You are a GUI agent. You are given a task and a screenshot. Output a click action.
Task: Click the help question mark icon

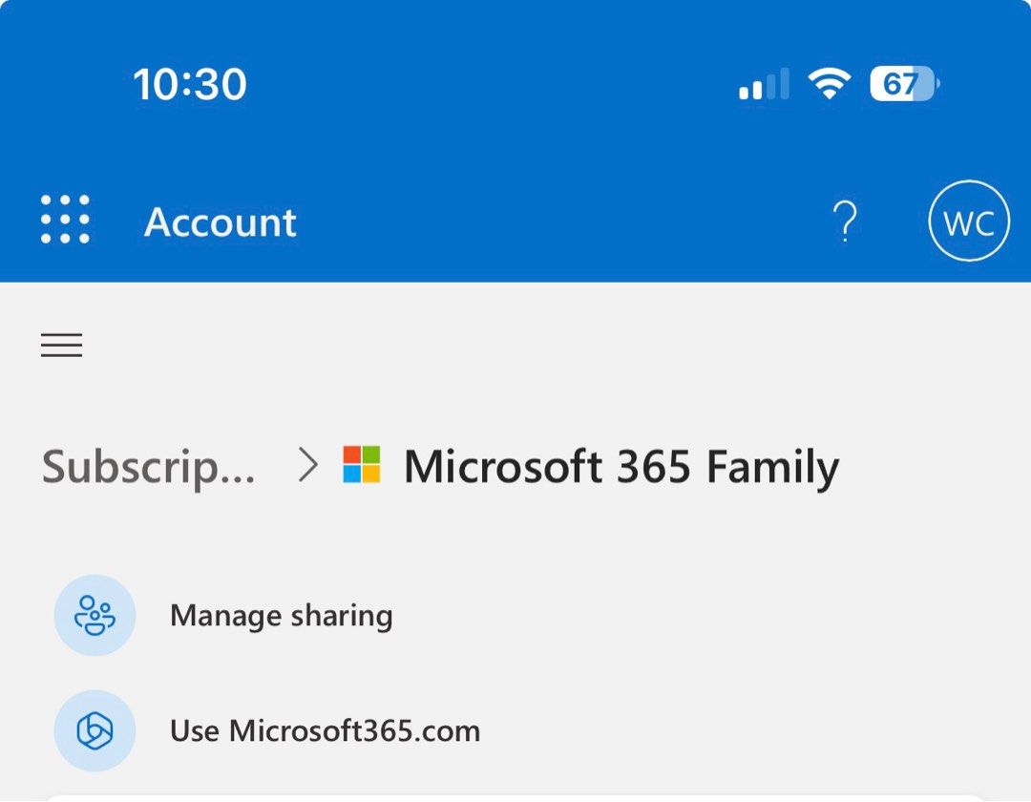[844, 222]
